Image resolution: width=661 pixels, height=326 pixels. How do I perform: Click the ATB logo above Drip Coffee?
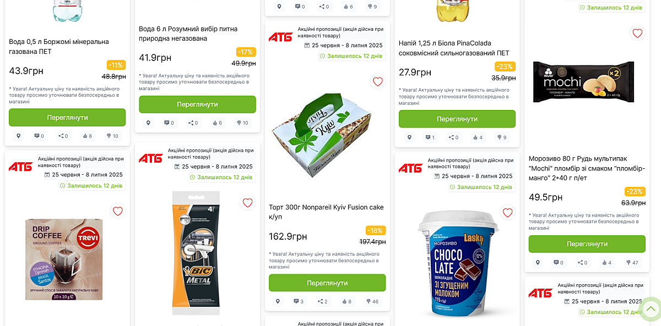[x=21, y=166]
